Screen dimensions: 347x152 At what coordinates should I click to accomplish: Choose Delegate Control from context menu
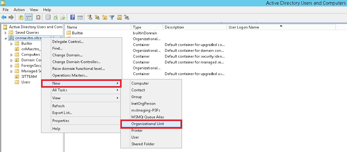68,42
